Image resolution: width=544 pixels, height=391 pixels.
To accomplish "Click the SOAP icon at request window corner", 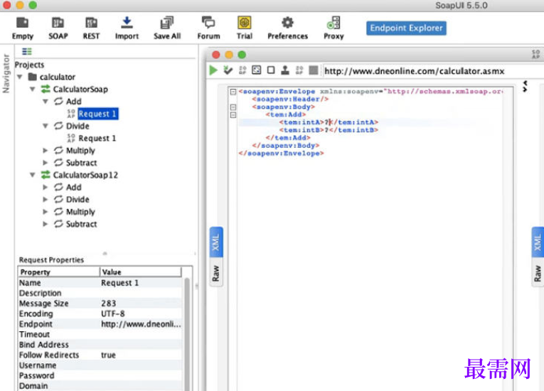I will coord(535,54).
